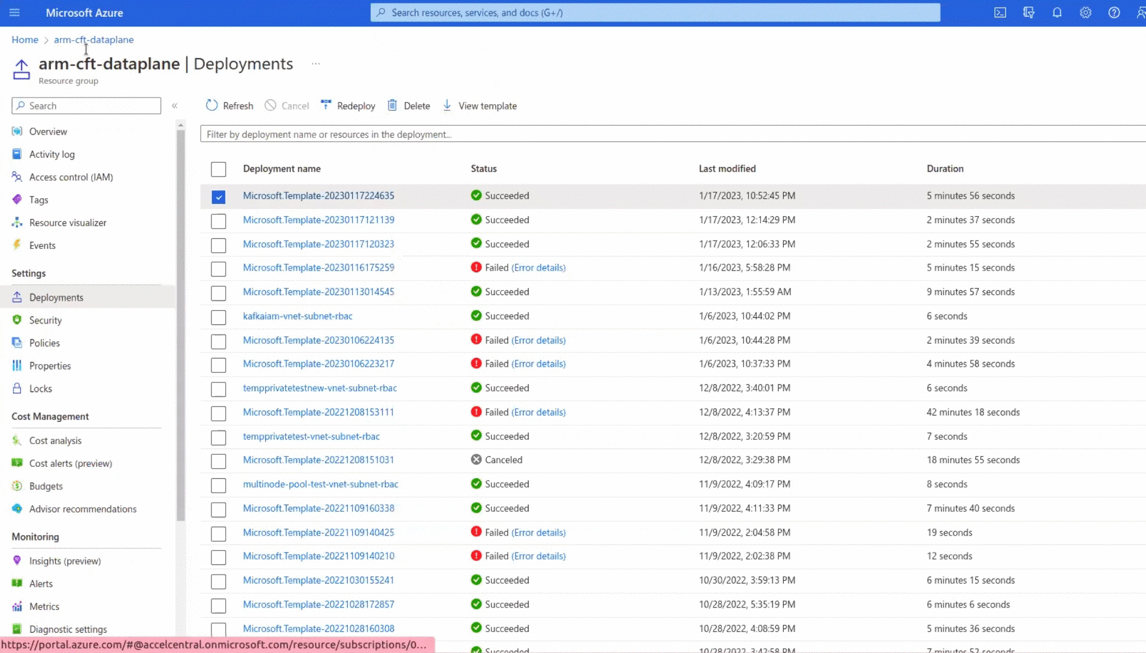Open deployment Microsoft.Template-20230117120323
Viewport: 1146px width, 653px height.
pyautogui.click(x=319, y=244)
